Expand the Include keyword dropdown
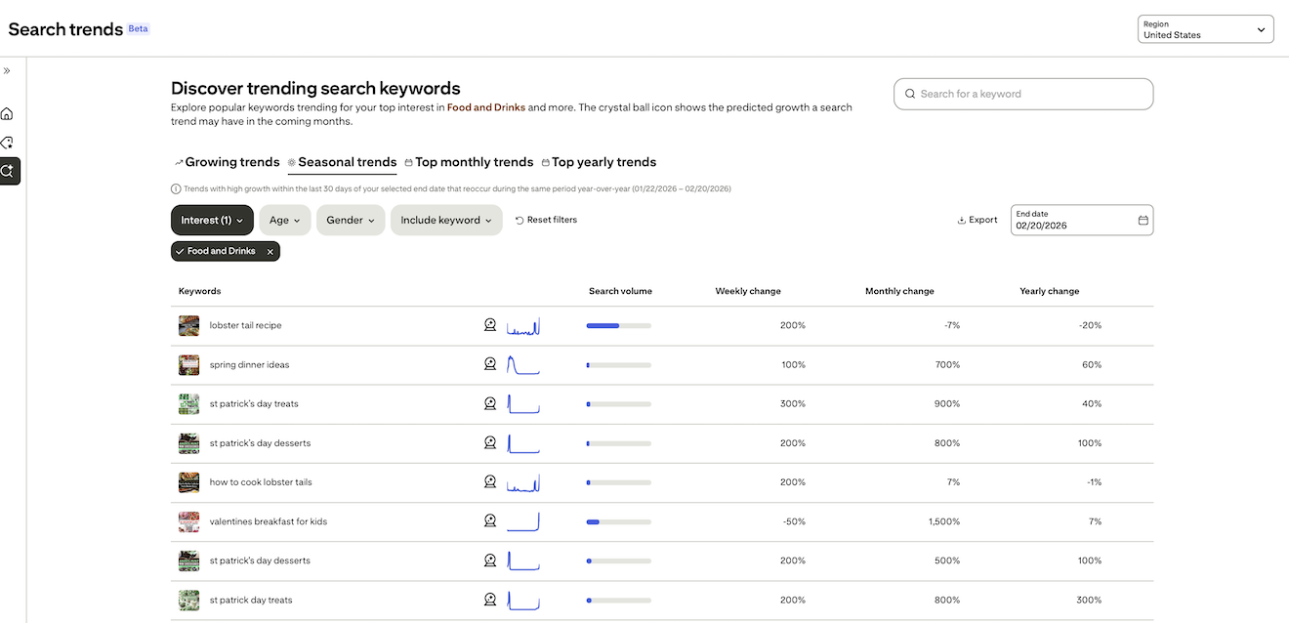Viewport: 1289px width, 623px height. (x=446, y=221)
